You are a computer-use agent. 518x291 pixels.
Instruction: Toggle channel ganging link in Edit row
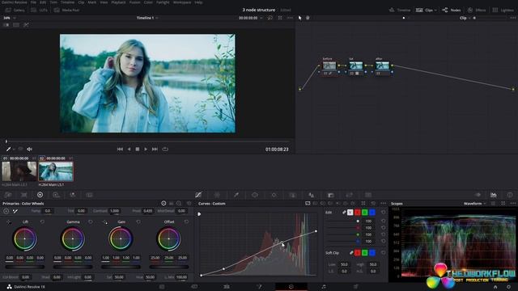click(x=344, y=213)
